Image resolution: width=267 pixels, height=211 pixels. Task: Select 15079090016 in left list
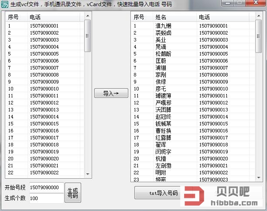point(44,131)
